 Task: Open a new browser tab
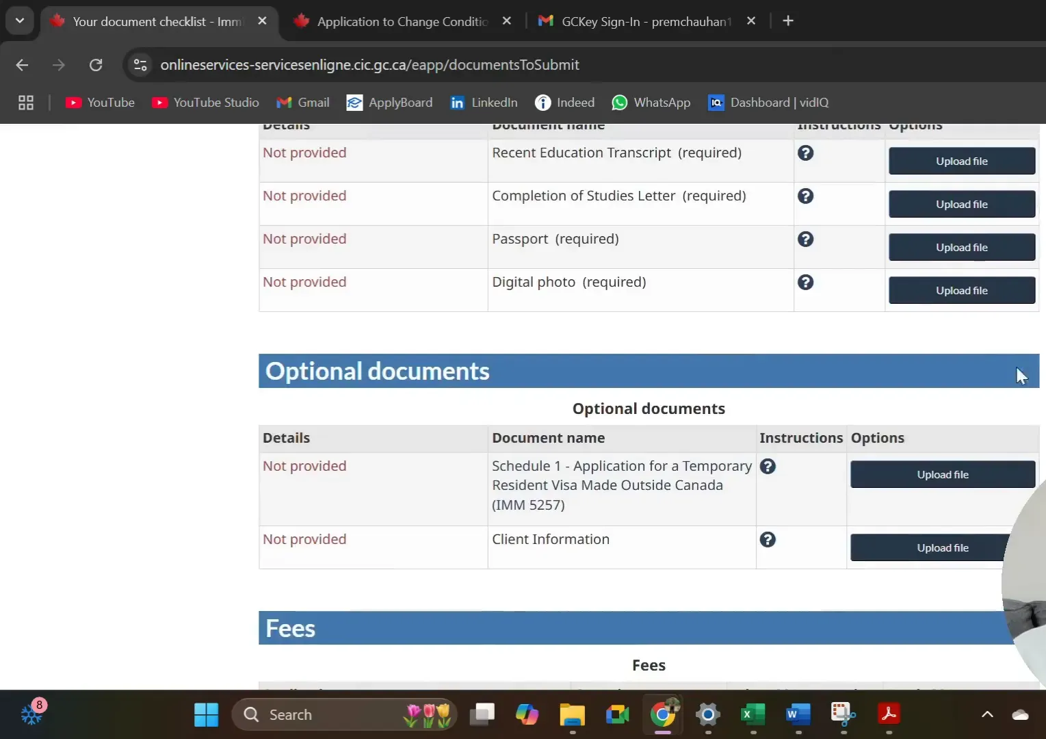click(x=788, y=21)
